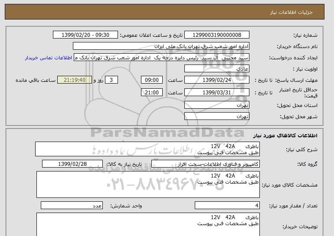Click section heading اطلاعات کالاهای مورد نیاز
The image size is (334, 236).
coord(285,136)
